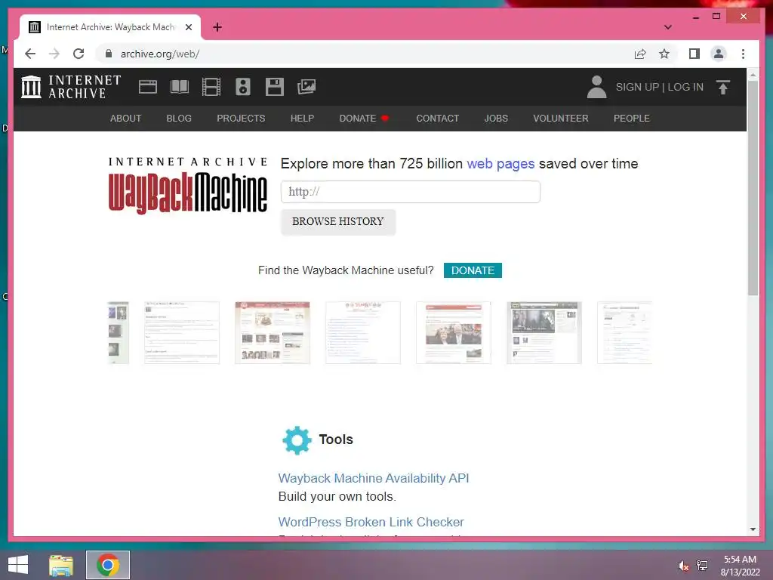773x580 pixels.
Task: Follow the 'web pages' link
Action: (500, 164)
